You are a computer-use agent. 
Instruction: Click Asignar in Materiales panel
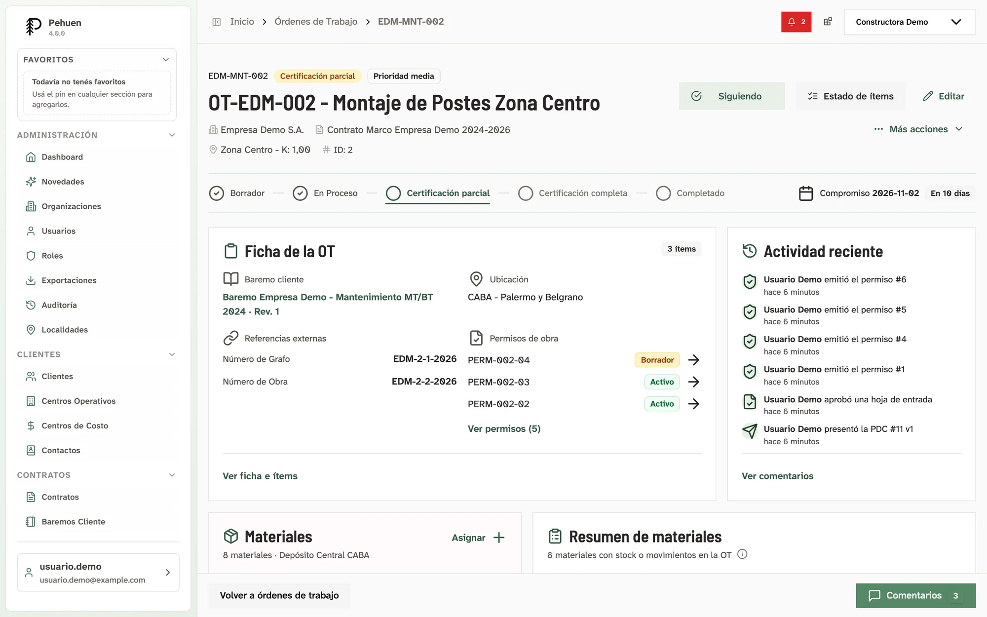click(x=478, y=538)
